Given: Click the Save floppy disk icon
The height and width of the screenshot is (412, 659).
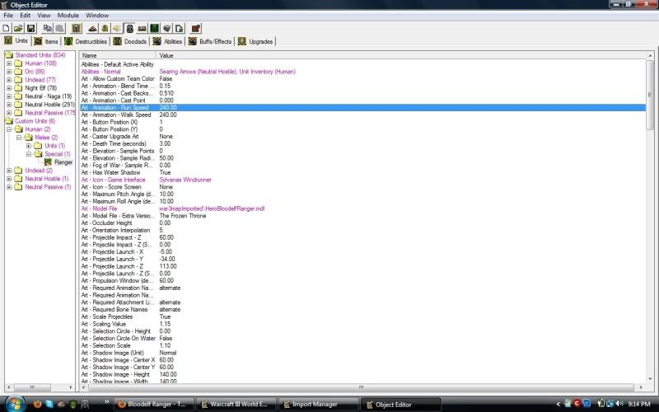Looking at the screenshot, I should click(30, 28).
